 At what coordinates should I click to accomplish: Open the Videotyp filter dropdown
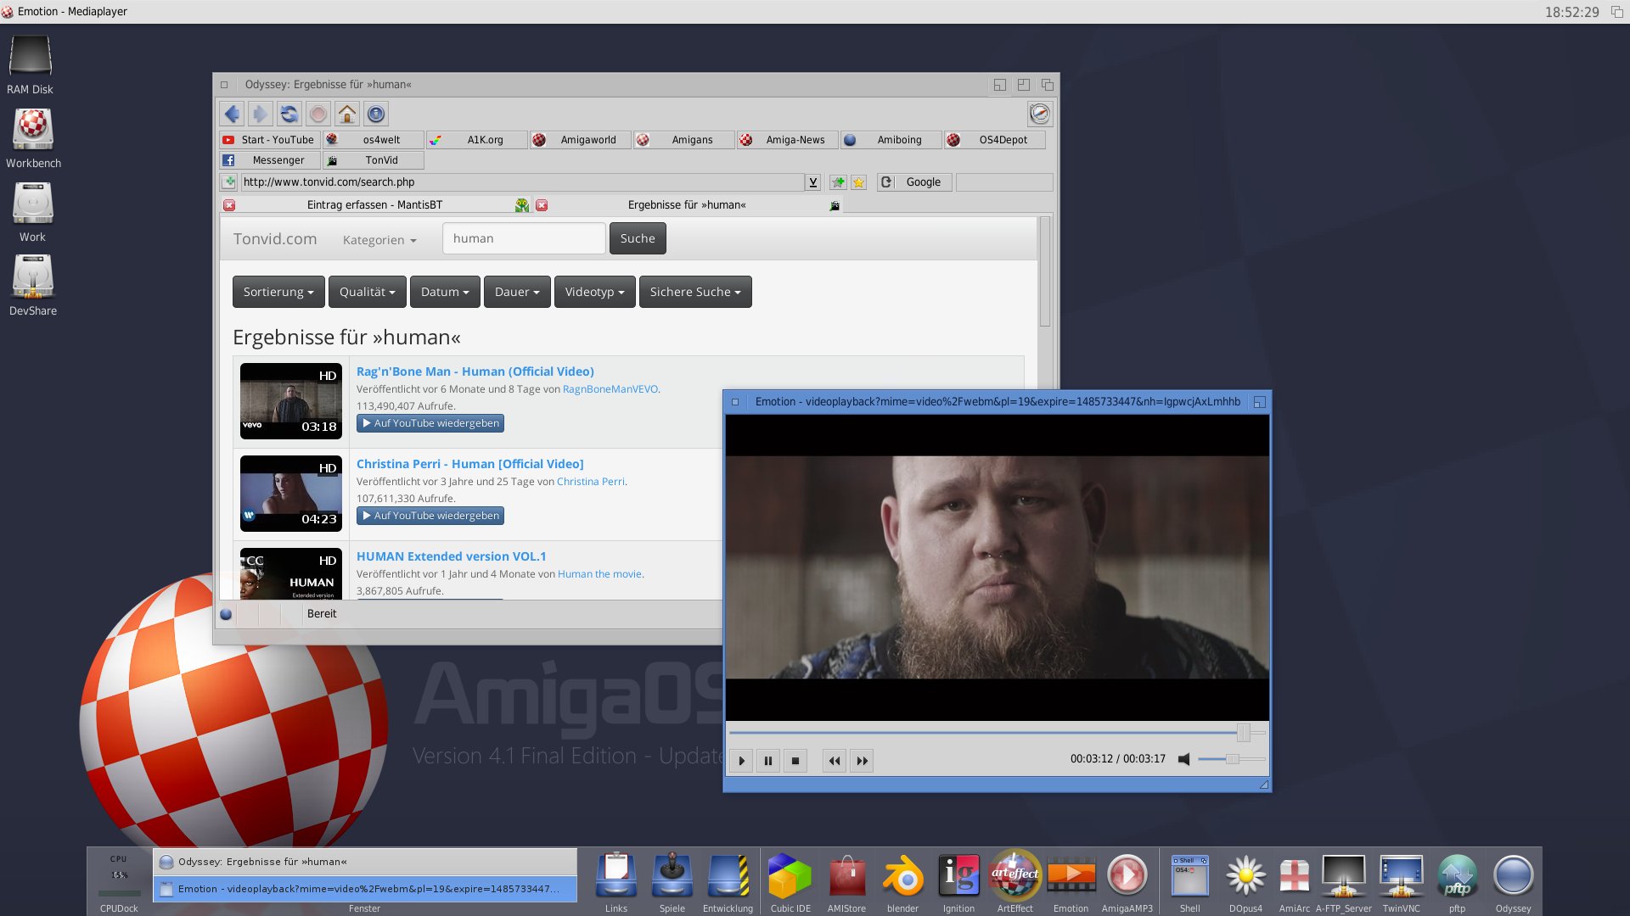[594, 292]
